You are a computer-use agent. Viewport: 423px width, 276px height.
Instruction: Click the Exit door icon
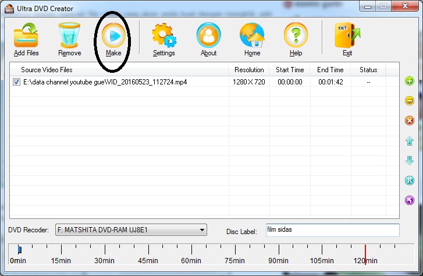coord(347,36)
